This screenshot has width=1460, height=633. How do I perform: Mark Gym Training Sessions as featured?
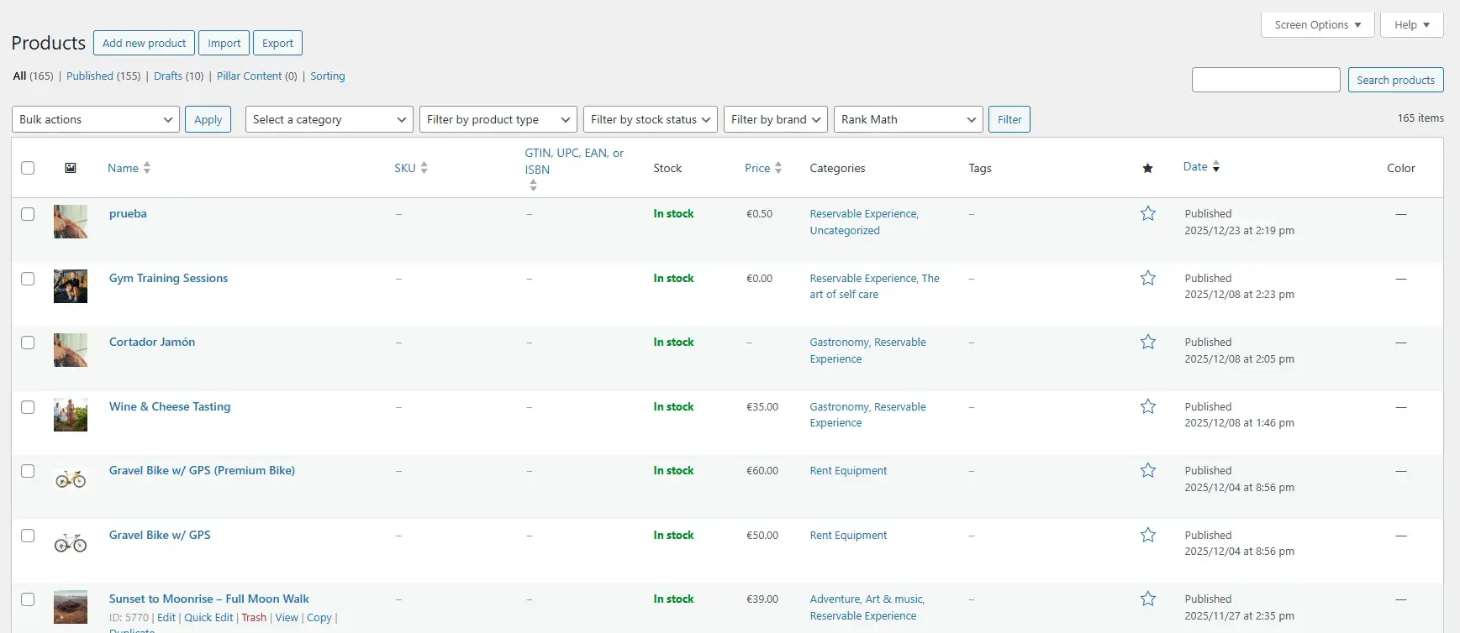(x=1147, y=278)
